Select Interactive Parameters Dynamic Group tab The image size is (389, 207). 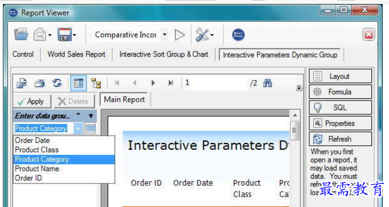pyautogui.click(x=280, y=55)
